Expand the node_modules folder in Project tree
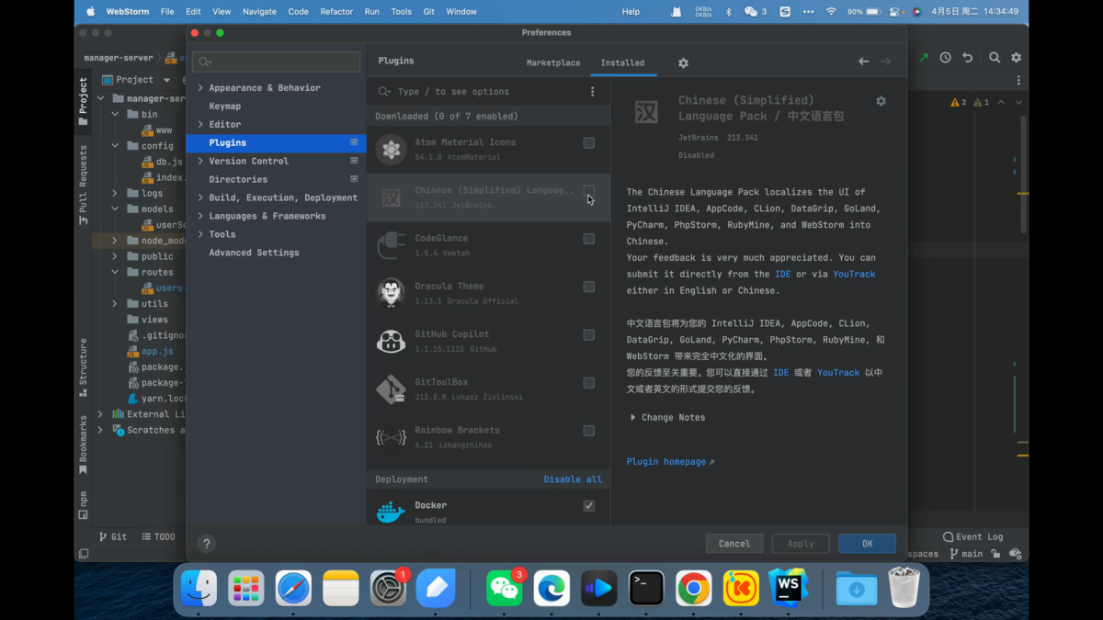 click(x=115, y=241)
